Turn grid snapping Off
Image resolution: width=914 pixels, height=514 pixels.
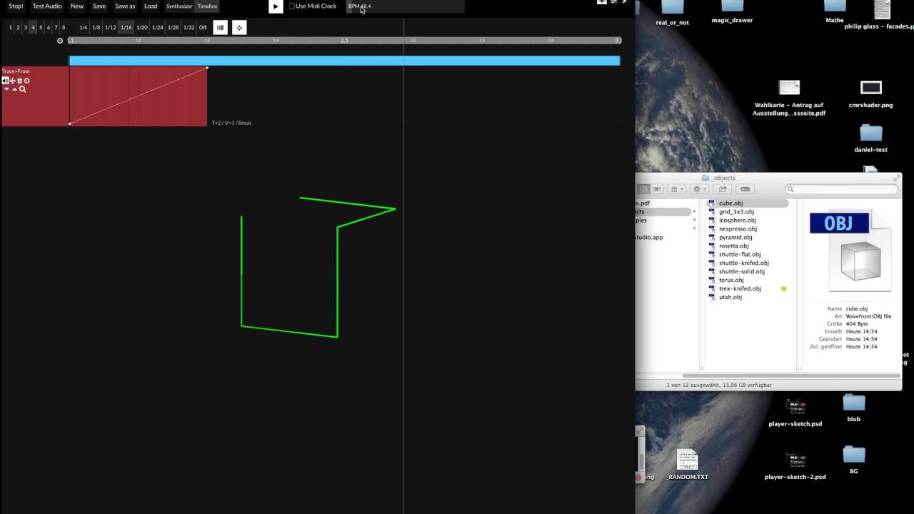tap(203, 27)
